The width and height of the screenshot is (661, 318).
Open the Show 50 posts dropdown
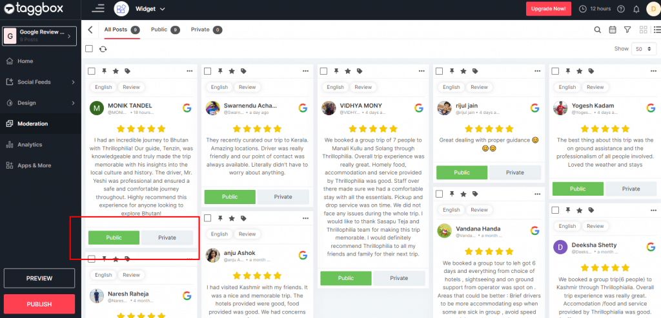(x=644, y=49)
